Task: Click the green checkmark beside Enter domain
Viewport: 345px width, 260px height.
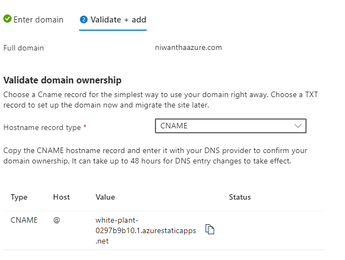Action: point(7,19)
